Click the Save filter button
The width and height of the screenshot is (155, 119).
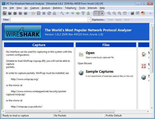[x=127, y=20]
